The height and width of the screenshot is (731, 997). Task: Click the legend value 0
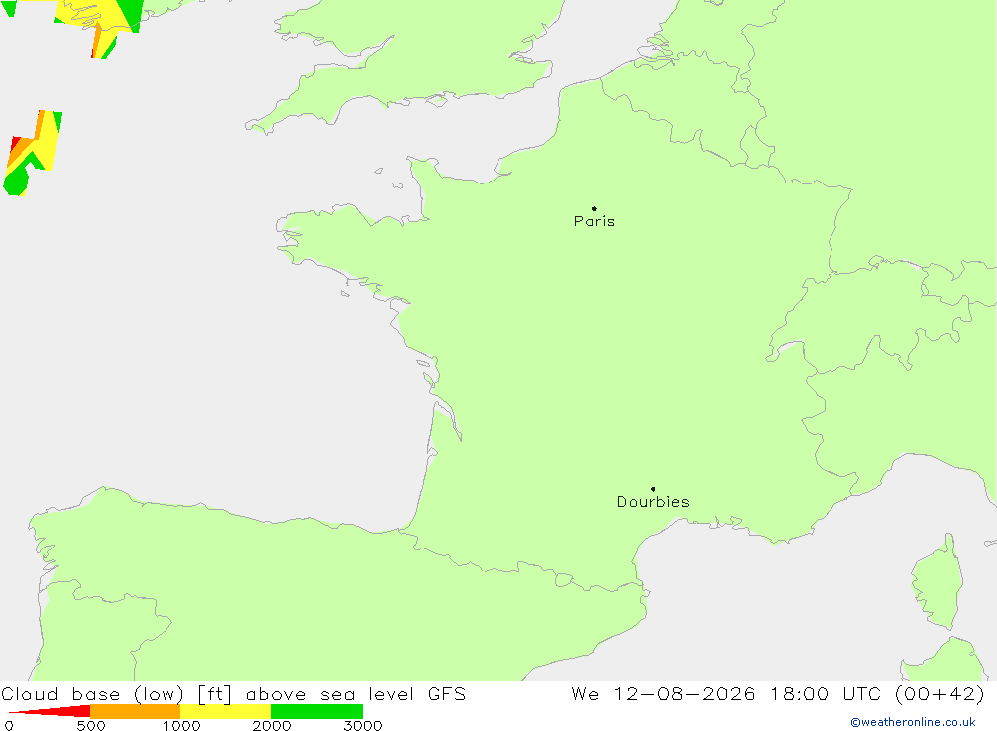point(9,726)
